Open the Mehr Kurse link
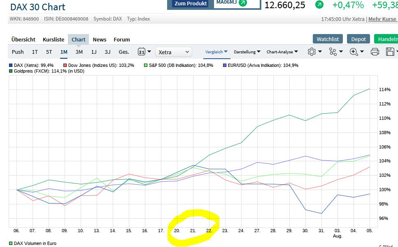Screen dimensions: 398x247 (382, 19)
